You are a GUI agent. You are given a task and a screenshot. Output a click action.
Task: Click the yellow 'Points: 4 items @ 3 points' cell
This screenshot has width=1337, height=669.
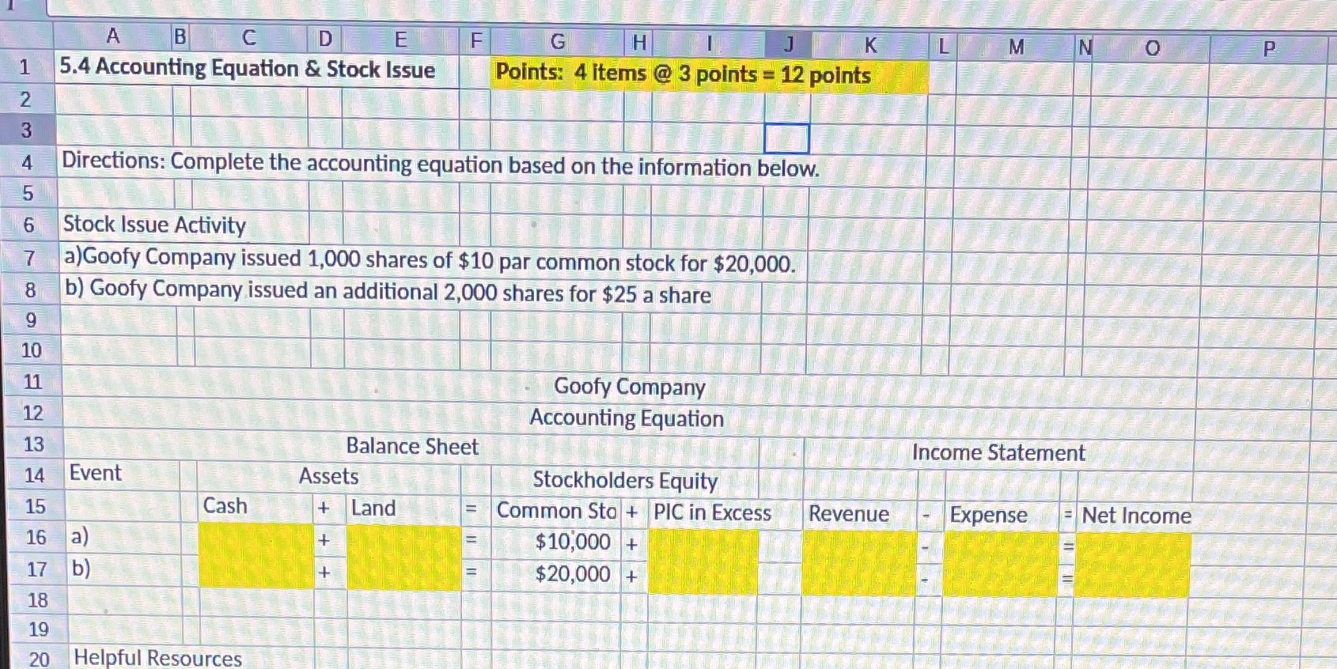(709, 74)
